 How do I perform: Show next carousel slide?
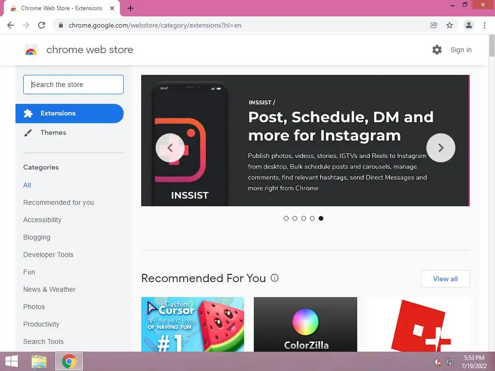click(x=441, y=148)
